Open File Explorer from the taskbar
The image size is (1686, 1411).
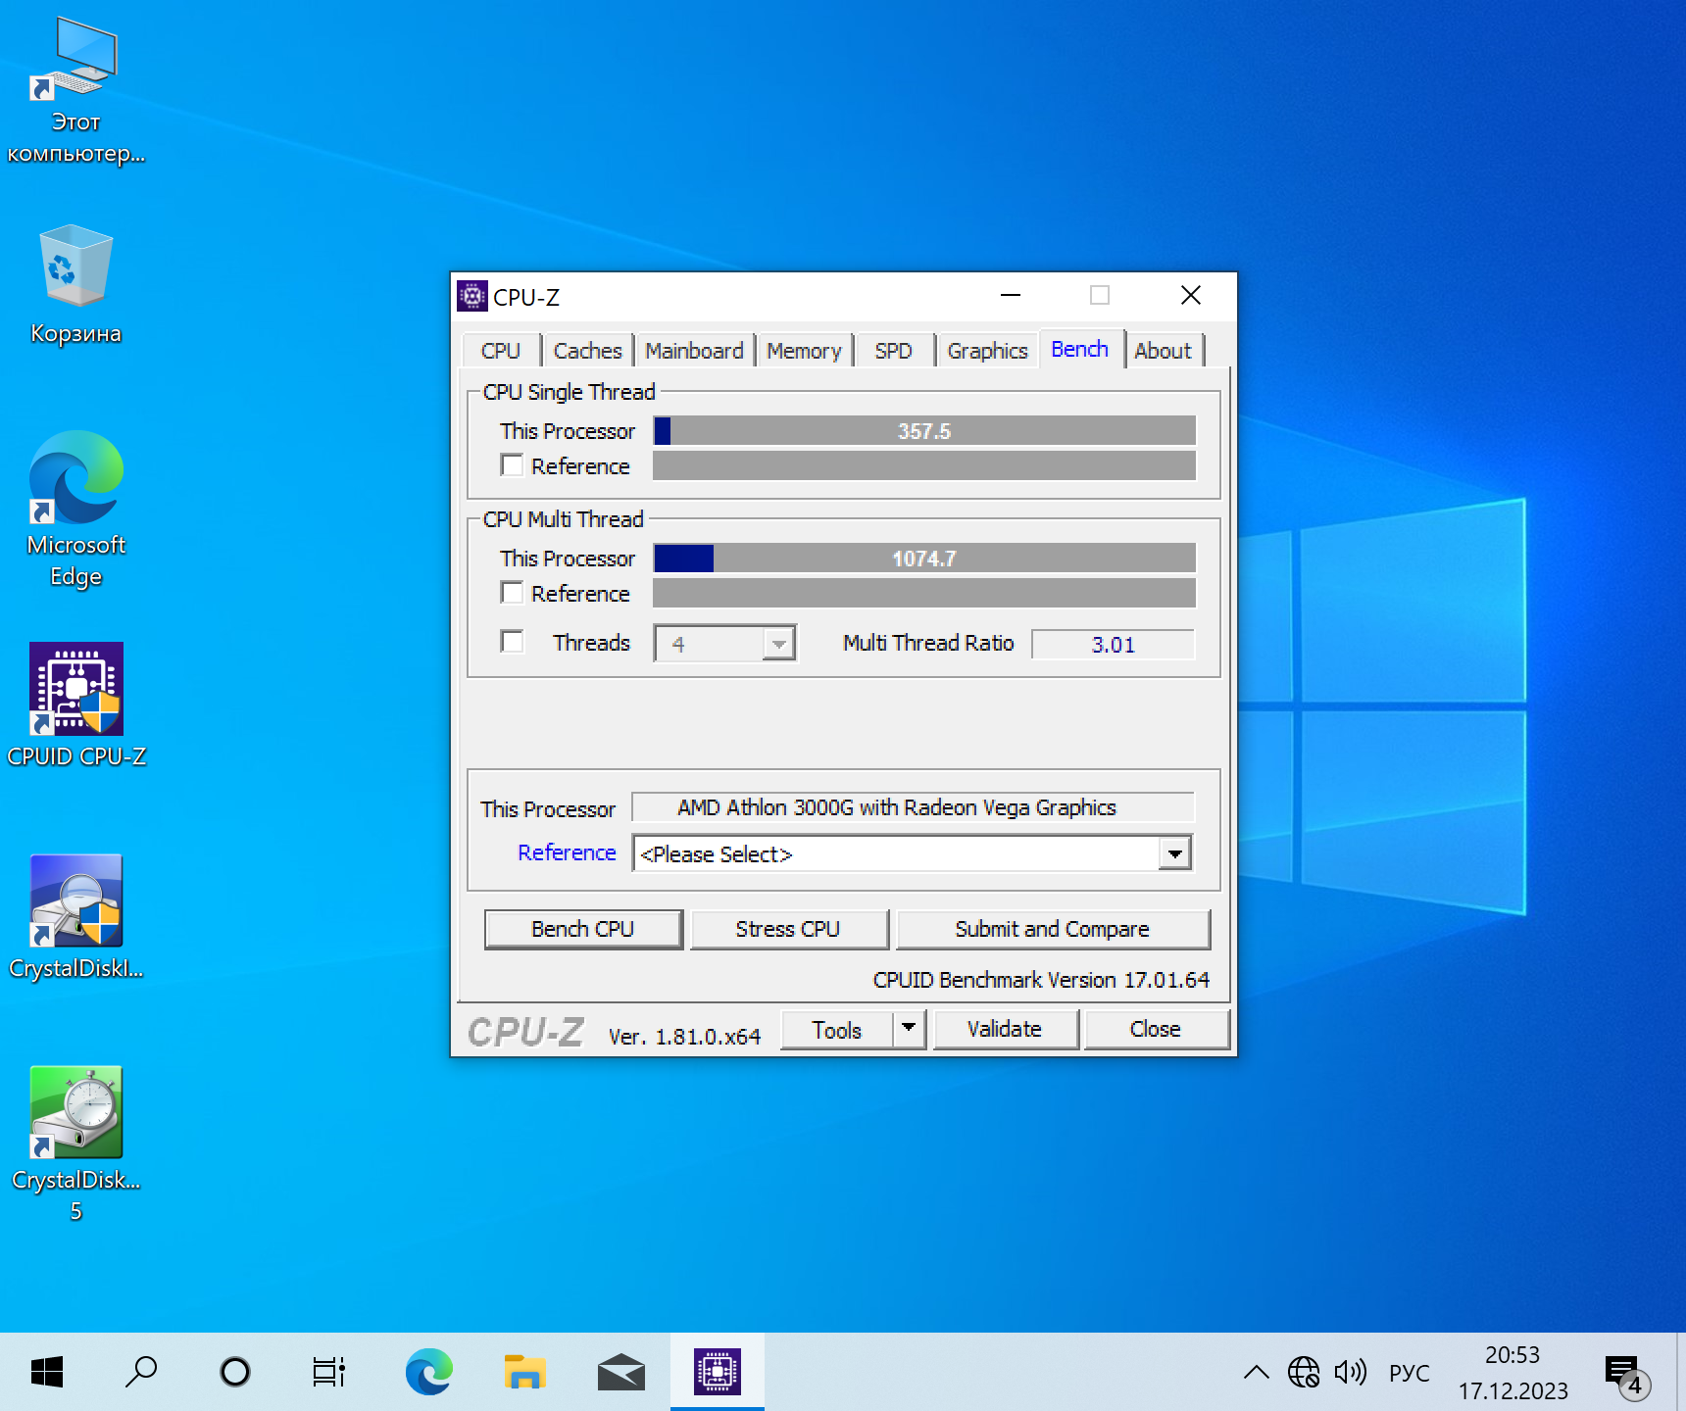(524, 1372)
